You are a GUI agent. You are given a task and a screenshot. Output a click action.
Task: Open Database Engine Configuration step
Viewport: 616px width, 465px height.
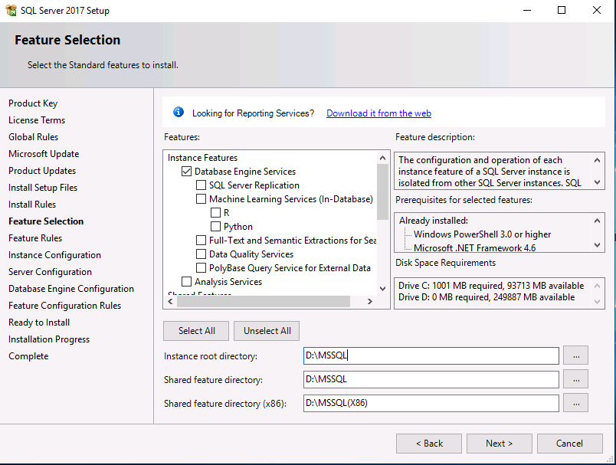(71, 289)
